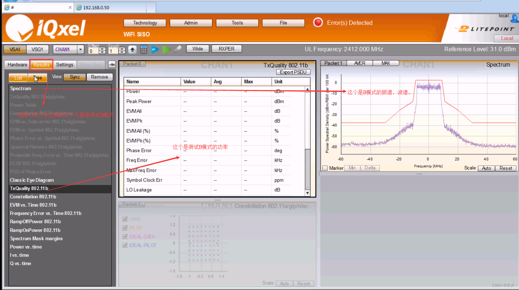
Task: Click the RXPER button
Action: (x=226, y=49)
